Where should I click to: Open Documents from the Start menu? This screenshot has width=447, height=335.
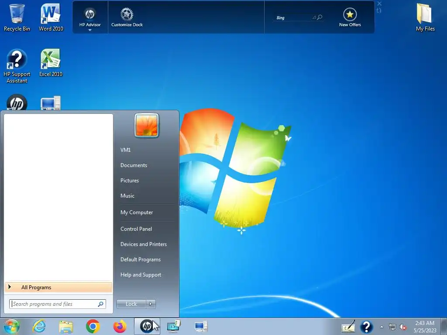pos(134,165)
